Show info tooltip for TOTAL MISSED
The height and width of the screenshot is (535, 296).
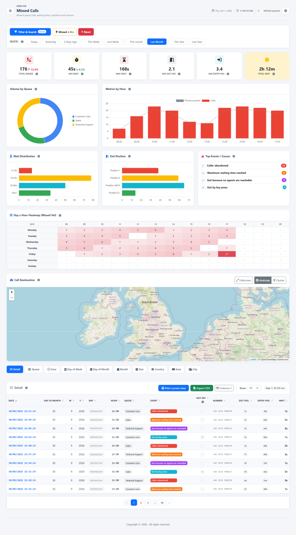tap(37, 74)
